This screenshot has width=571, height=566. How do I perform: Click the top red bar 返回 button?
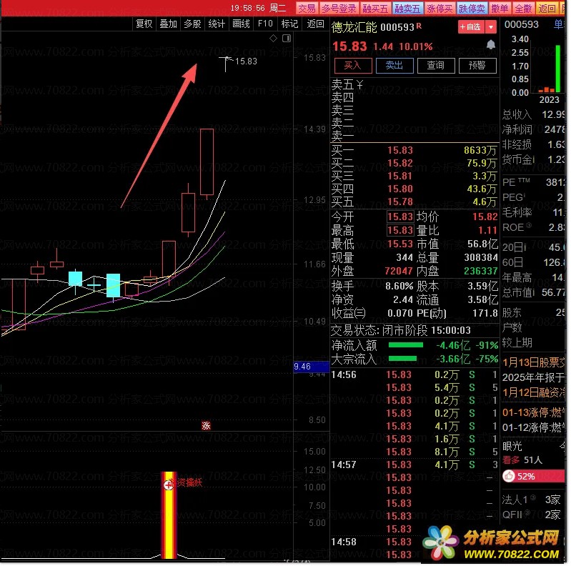tap(547, 9)
